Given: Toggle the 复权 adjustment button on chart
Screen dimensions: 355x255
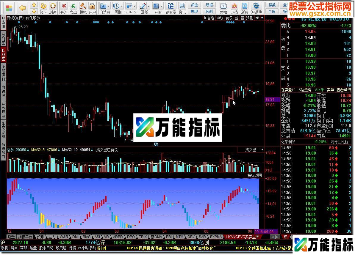Looking at the screenshot, I should coord(229,18).
